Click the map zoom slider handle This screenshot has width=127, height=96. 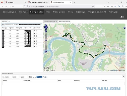point(46,40)
